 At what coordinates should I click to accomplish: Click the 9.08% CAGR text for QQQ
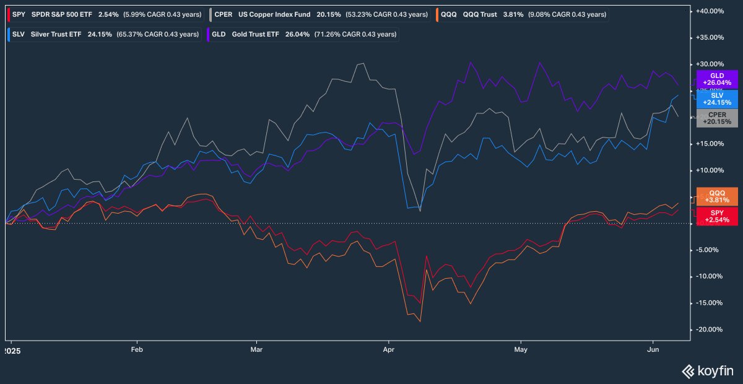point(566,14)
